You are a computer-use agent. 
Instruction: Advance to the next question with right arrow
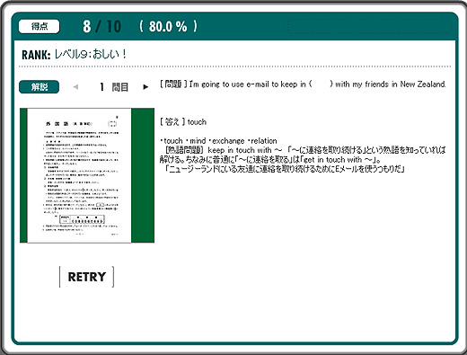(x=145, y=87)
